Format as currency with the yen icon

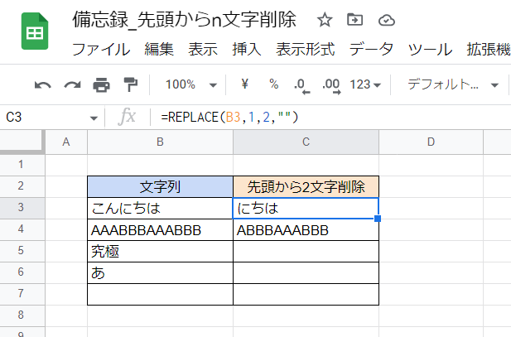[x=245, y=84]
